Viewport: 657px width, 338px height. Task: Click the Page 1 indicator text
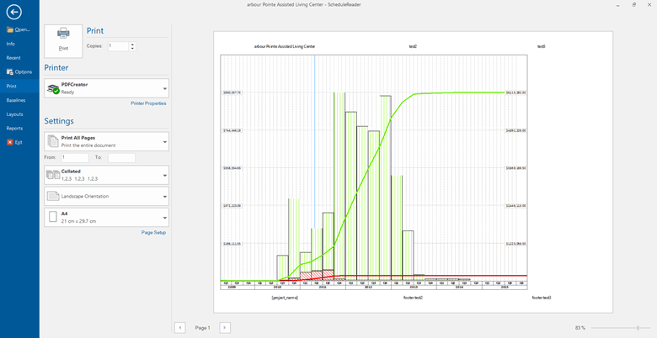pos(203,328)
